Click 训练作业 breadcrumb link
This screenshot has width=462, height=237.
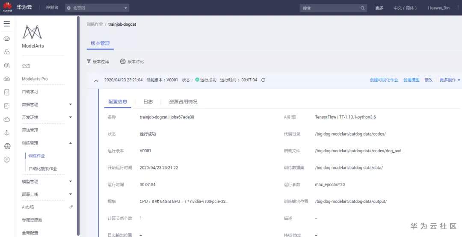(x=95, y=24)
